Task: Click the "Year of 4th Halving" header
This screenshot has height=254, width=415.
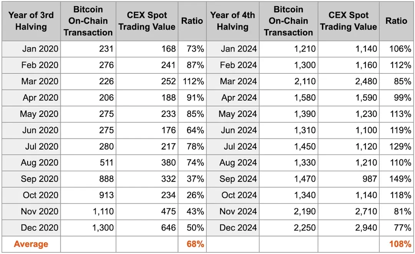Action: pyautogui.click(x=232, y=21)
